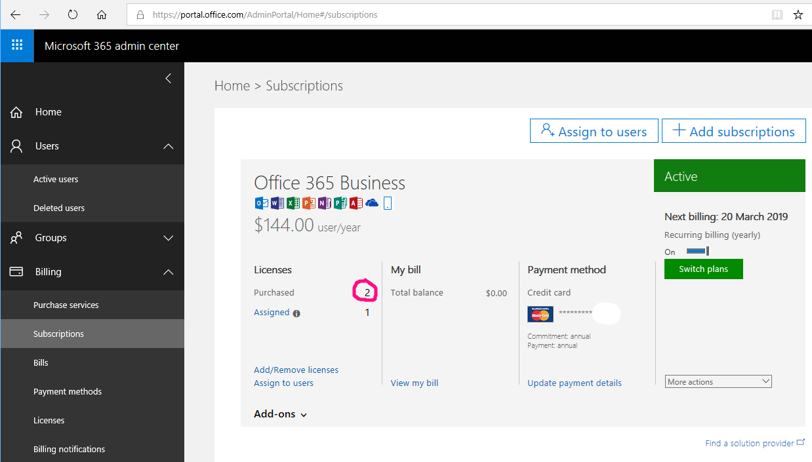Screen dimensions: 812x462
Task: Open the More actions dropdown
Action: coord(718,381)
